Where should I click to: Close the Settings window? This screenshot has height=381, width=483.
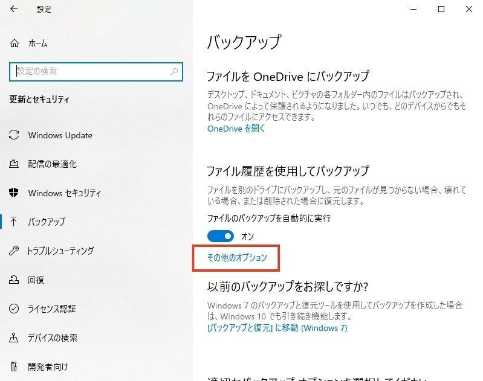click(x=469, y=9)
